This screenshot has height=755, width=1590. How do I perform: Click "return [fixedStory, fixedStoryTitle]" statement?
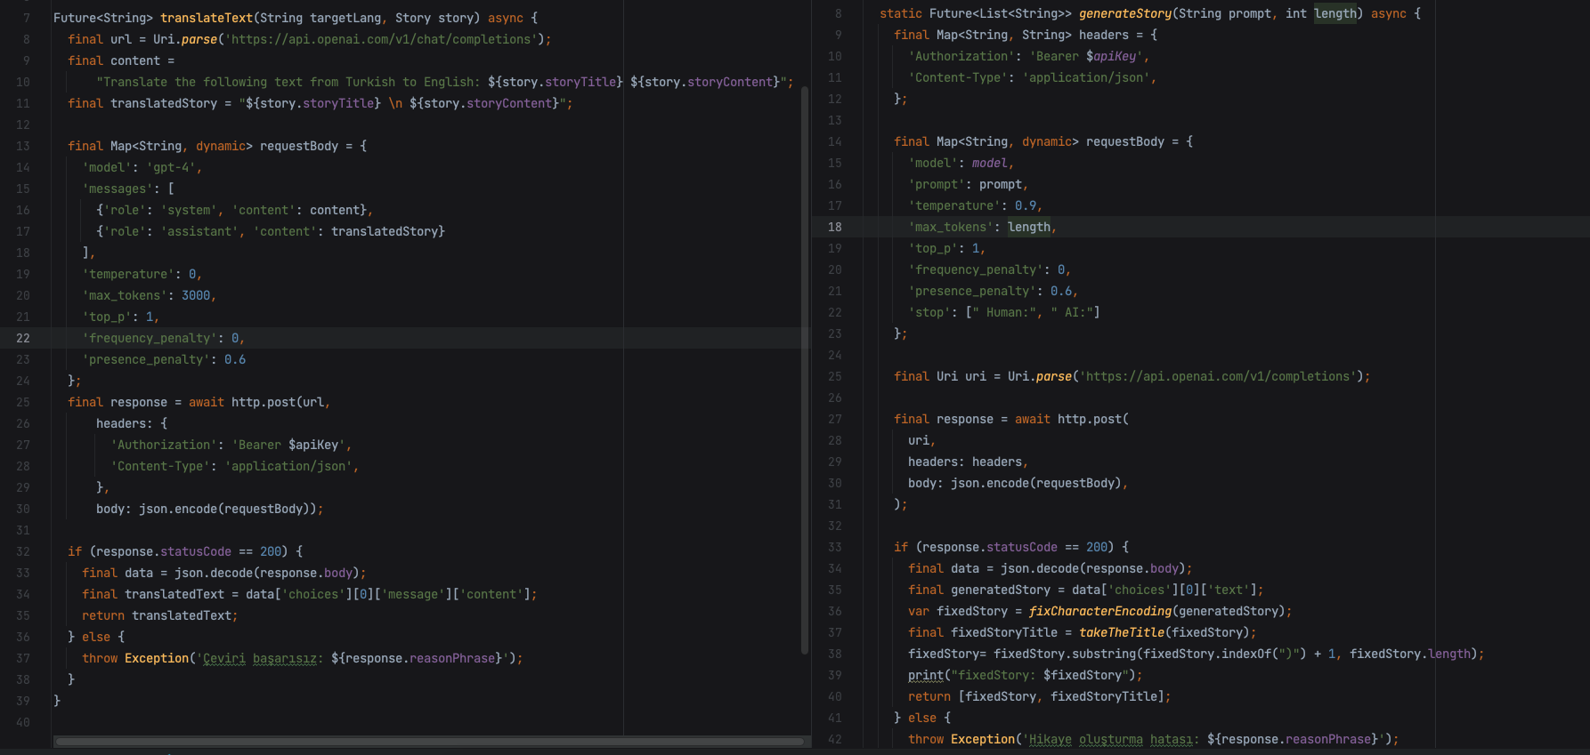coord(1040,696)
